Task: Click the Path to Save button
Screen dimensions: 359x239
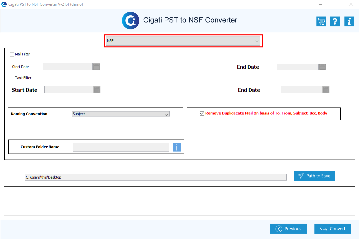Action: click(x=314, y=176)
